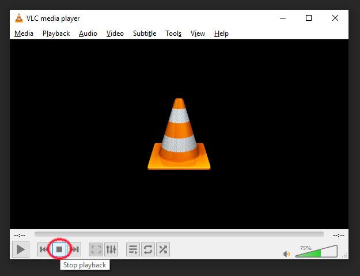Open the Video menu

click(x=115, y=33)
